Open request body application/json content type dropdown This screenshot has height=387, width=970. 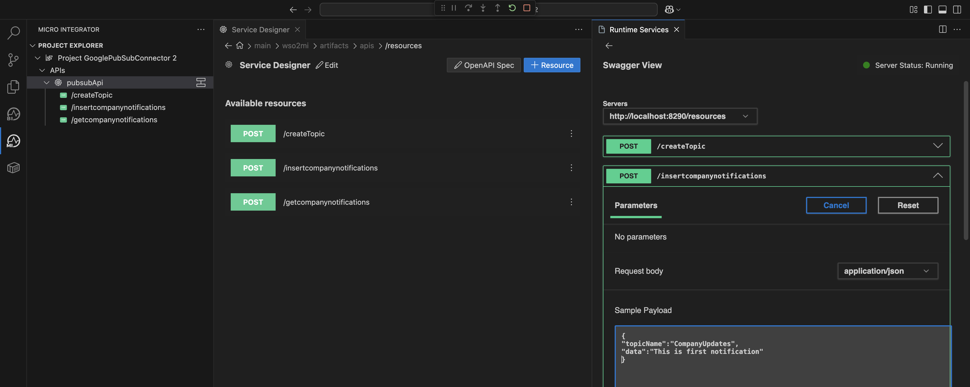click(887, 271)
